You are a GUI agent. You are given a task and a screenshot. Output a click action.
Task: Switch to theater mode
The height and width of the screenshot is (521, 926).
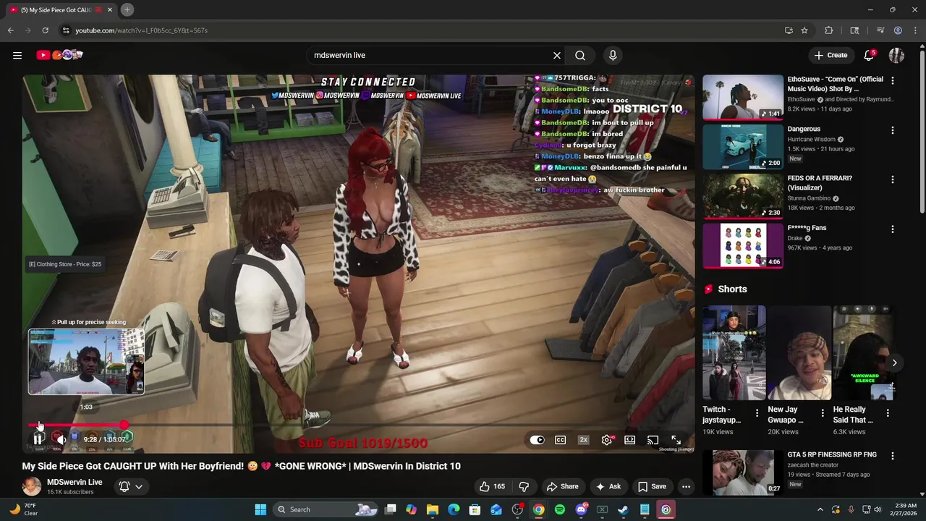click(x=630, y=440)
